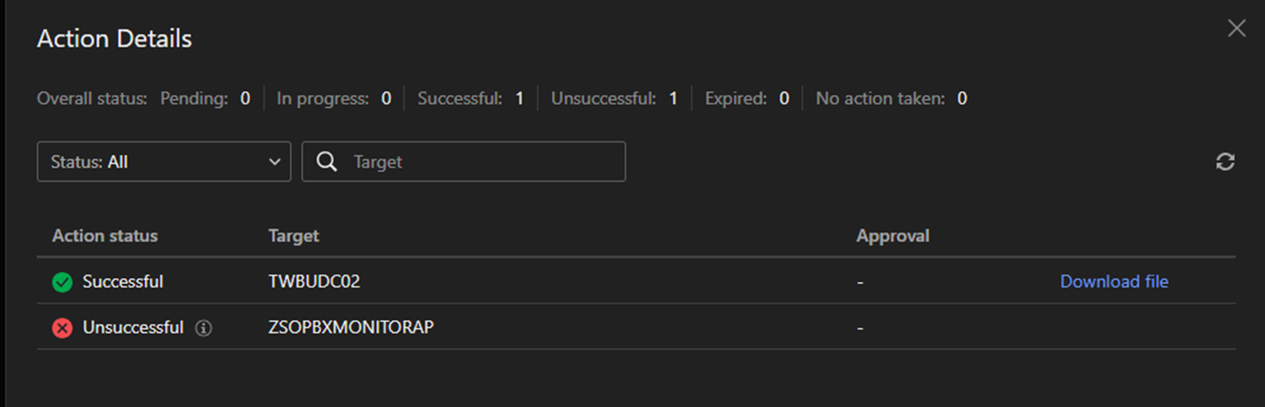Click the magnifier search icon

(327, 162)
